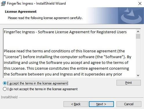Click the InstallShield label near the bottom
Viewport: 144px width, 109px height.
pyautogui.click(x=9, y=97)
